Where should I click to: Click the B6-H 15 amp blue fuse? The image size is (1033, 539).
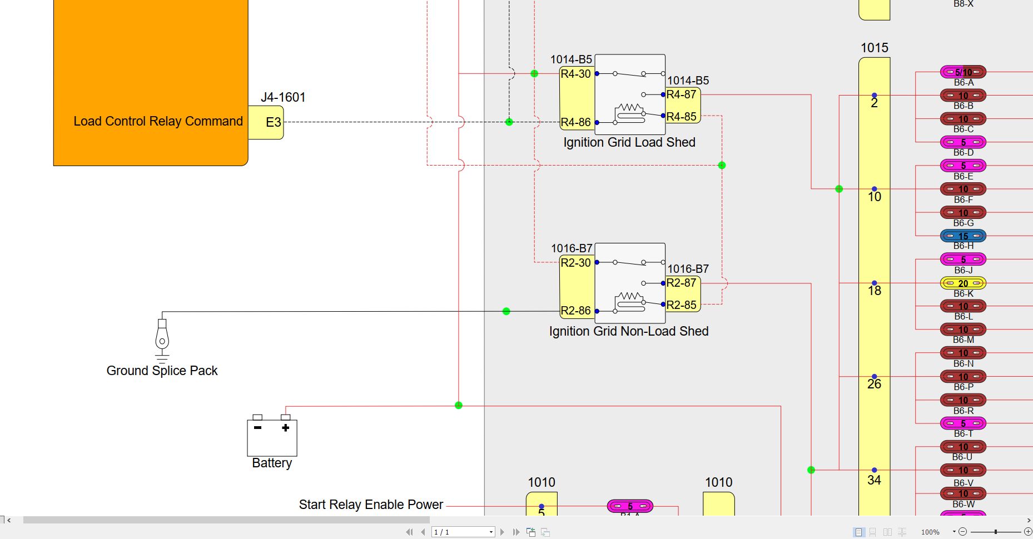(963, 236)
